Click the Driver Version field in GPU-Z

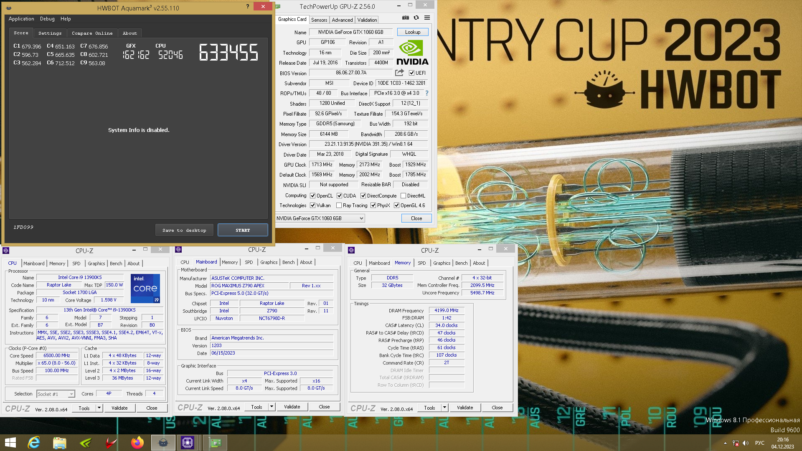pyautogui.click(x=368, y=144)
